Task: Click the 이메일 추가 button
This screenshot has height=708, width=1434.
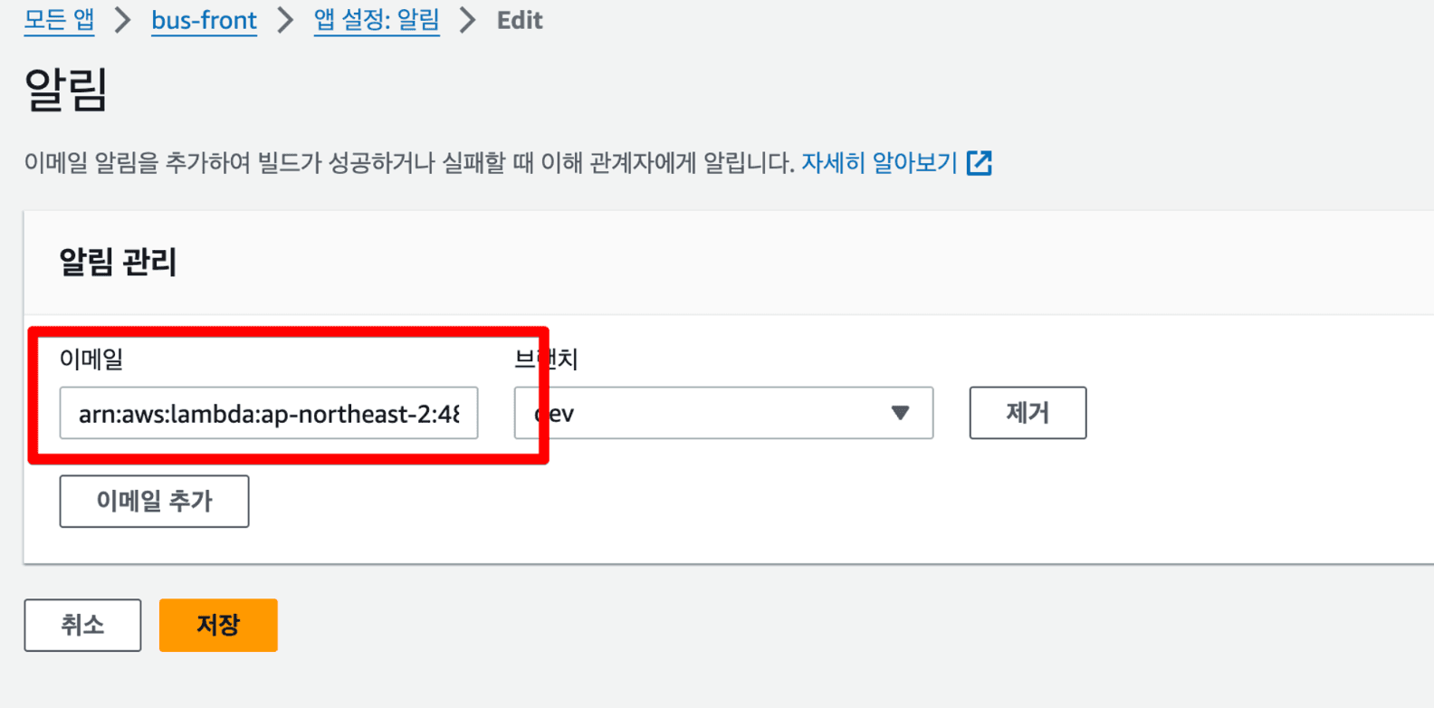Action: 154,501
